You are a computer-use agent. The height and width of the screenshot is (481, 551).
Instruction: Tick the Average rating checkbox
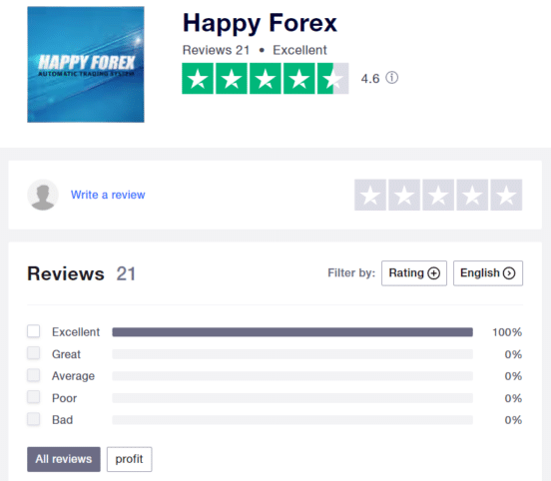[33, 375]
